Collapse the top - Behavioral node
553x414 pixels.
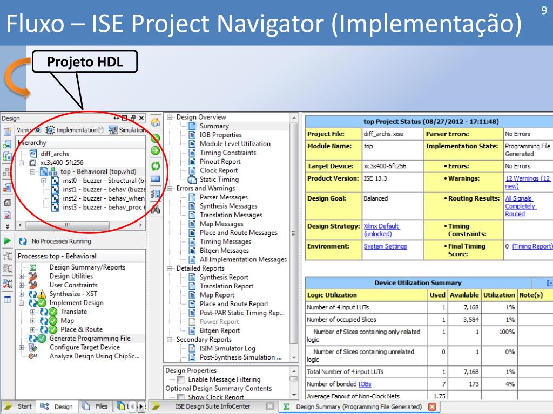[33, 172]
